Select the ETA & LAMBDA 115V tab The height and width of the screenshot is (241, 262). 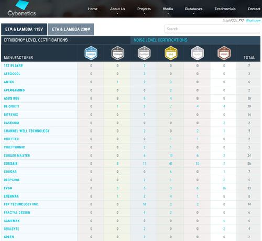click(24, 29)
